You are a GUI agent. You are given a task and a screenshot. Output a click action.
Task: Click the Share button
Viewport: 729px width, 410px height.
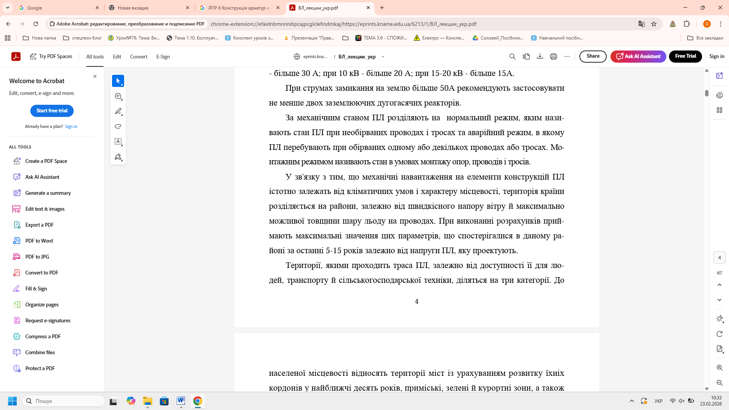[x=593, y=56]
